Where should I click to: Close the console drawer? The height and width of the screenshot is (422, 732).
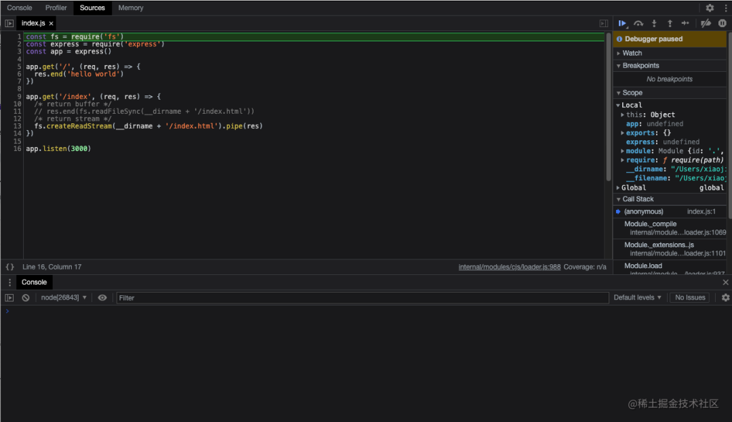click(x=725, y=282)
